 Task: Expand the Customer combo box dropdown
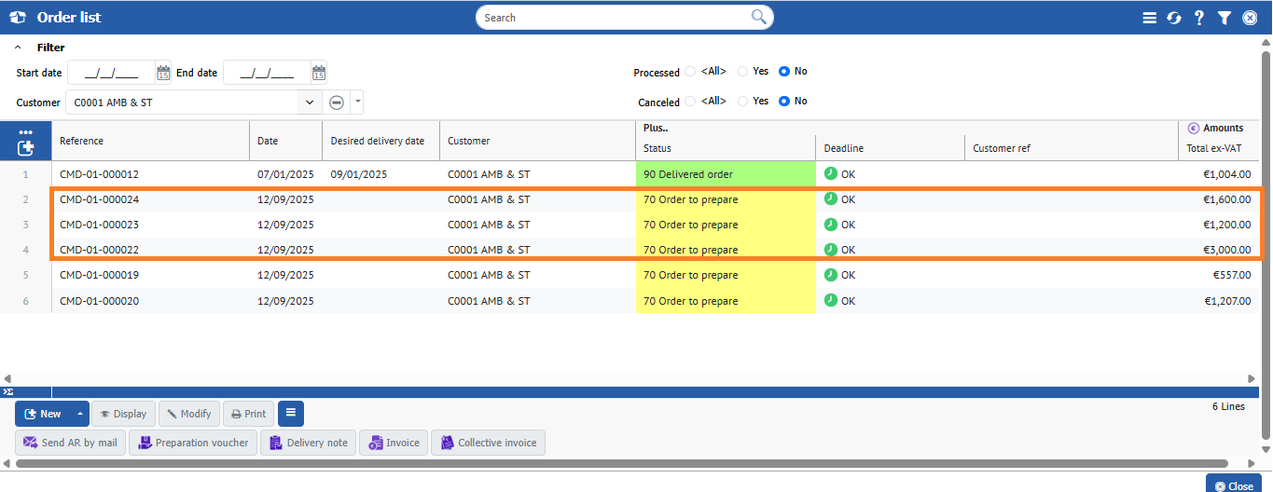click(x=310, y=102)
